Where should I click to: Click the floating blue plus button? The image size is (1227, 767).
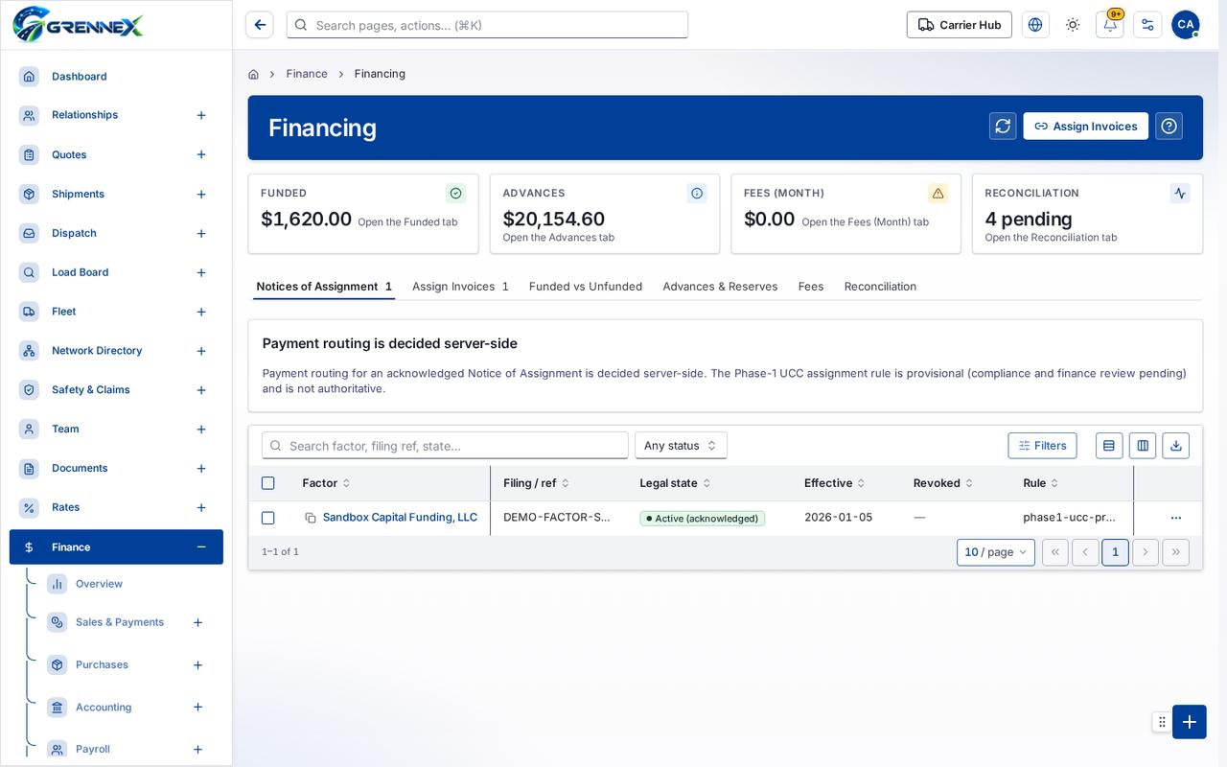coord(1190,722)
